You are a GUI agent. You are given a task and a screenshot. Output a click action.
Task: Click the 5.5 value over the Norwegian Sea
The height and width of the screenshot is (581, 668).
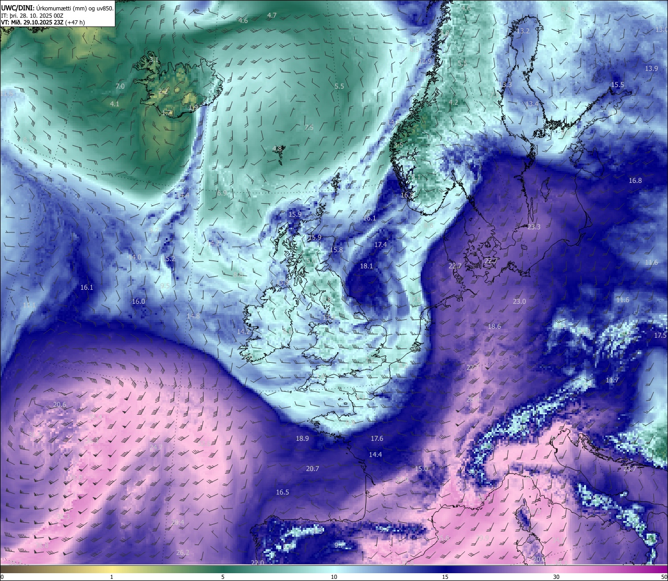[x=340, y=86]
